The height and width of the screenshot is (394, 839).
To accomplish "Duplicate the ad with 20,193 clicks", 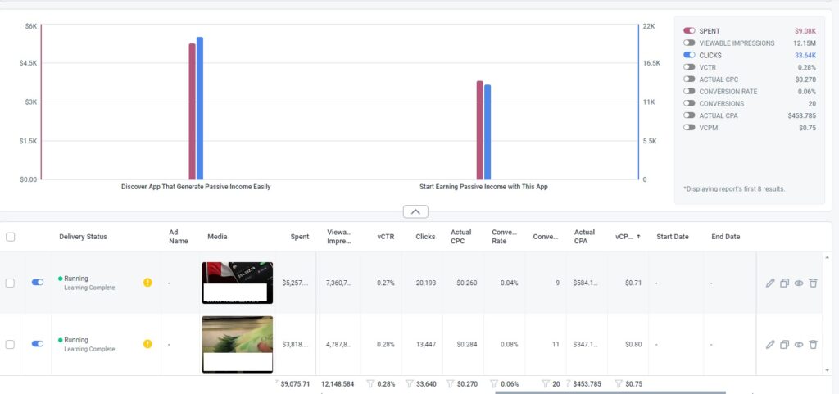I will (784, 283).
